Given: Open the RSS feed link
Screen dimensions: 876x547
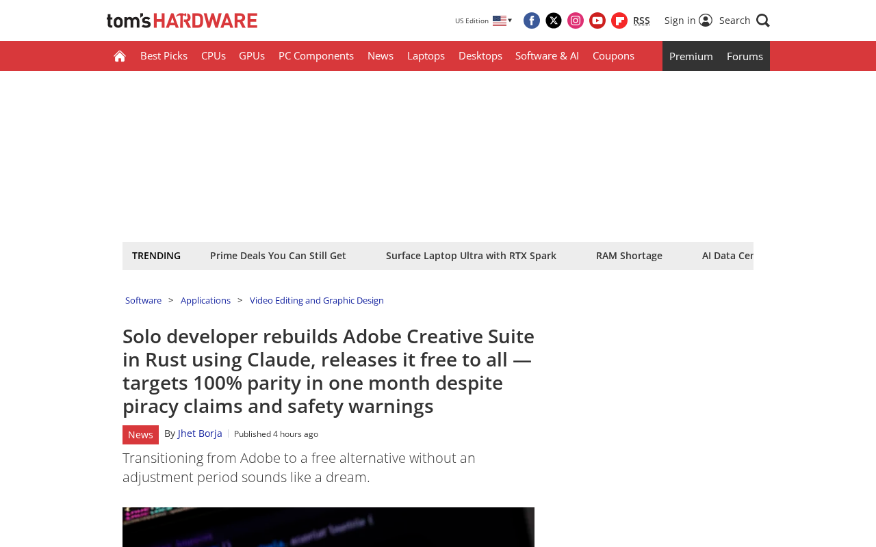Looking at the screenshot, I should click(x=641, y=21).
